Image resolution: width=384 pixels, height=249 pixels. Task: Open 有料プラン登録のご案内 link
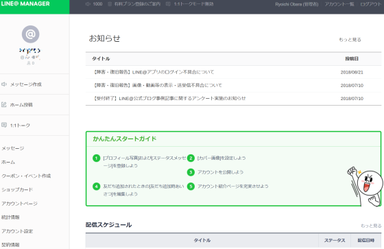(x=137, y=4)
